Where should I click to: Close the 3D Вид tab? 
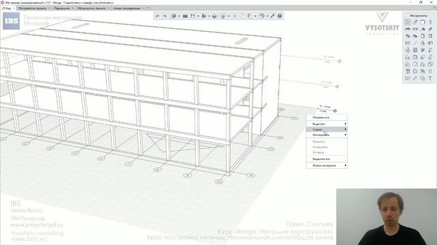(x=14, y=8)
